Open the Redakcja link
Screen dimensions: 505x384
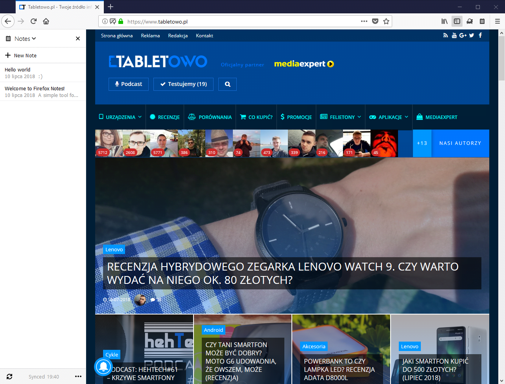click(178, 35)
